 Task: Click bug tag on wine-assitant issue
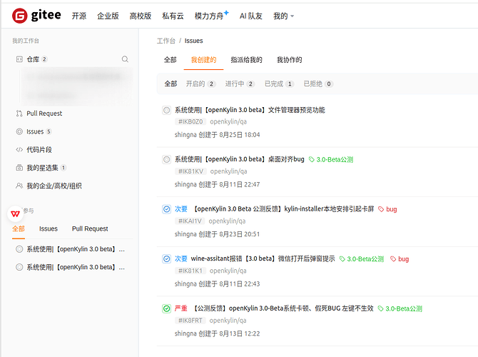[400, 259]
